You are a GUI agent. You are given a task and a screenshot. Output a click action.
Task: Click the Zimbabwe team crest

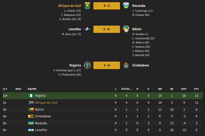(x=126, y=65)
